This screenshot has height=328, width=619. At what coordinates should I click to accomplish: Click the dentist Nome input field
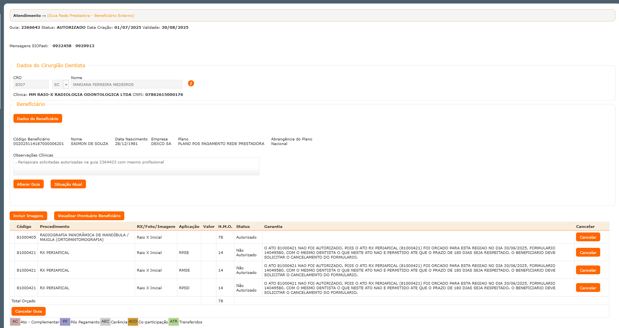point(126,84)
